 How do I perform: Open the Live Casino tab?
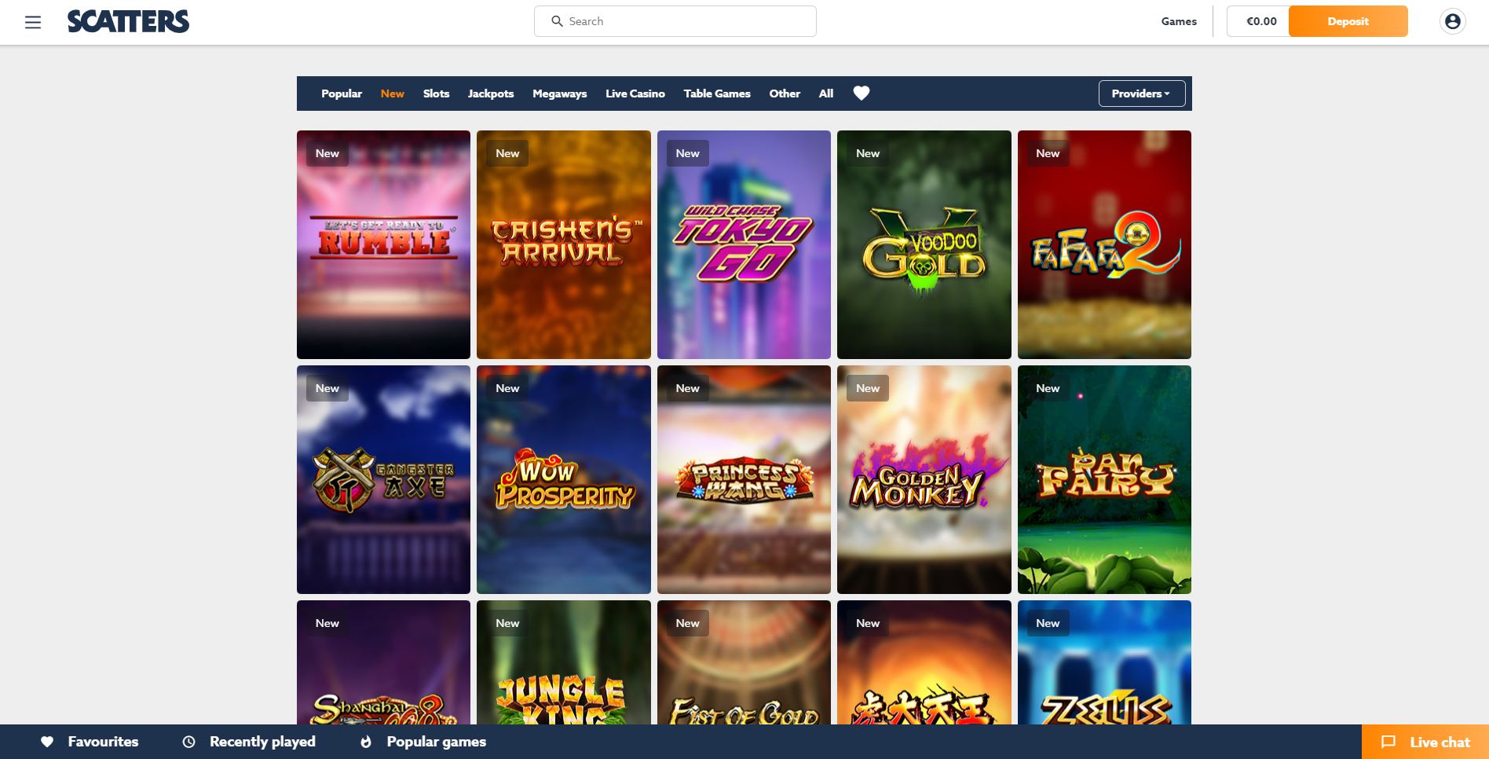point(635,93)
